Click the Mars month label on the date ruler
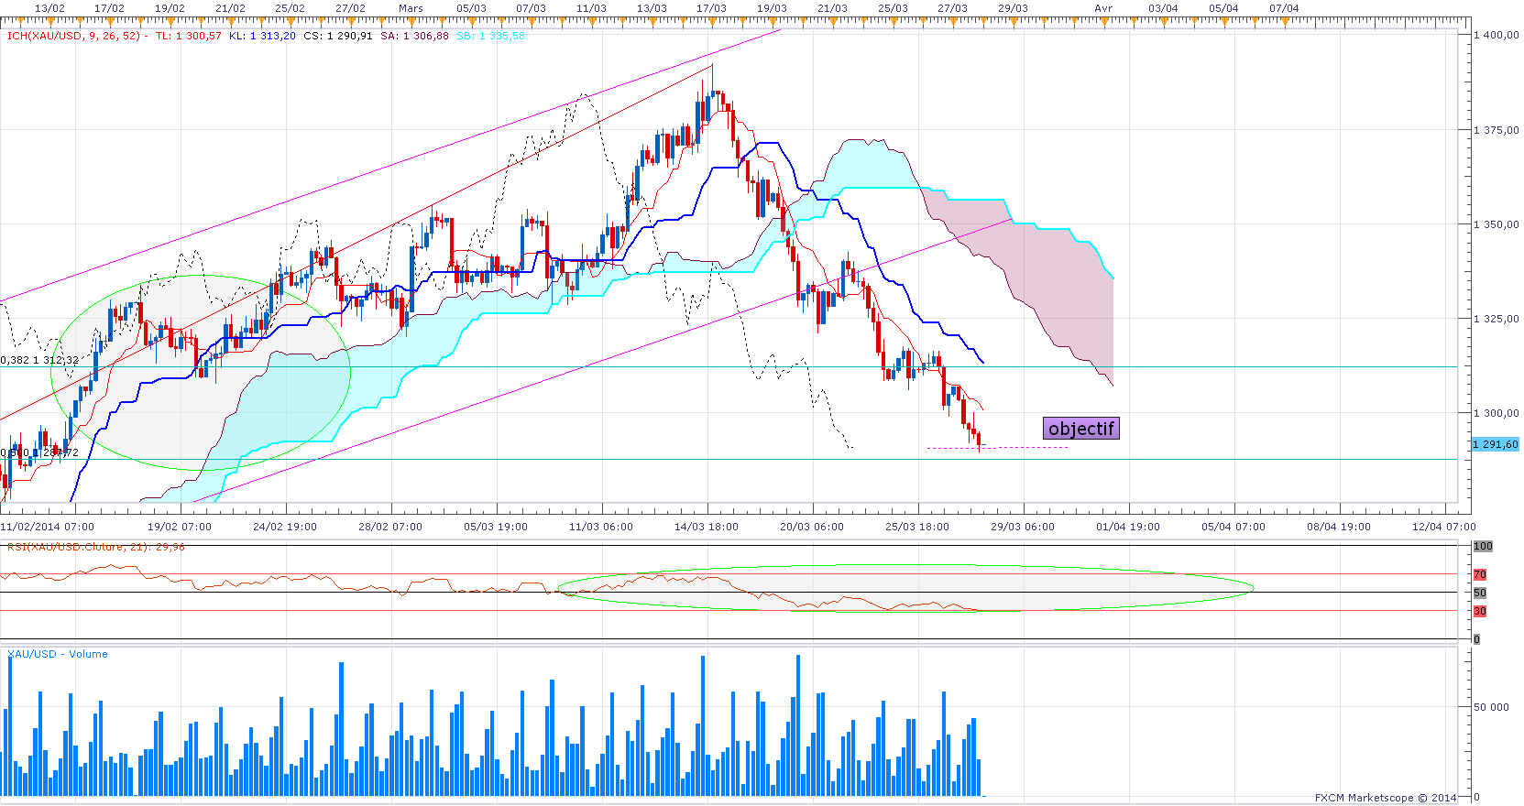Screen dimensions: 1524x806 pyautogui.click(x=411, y=8)
